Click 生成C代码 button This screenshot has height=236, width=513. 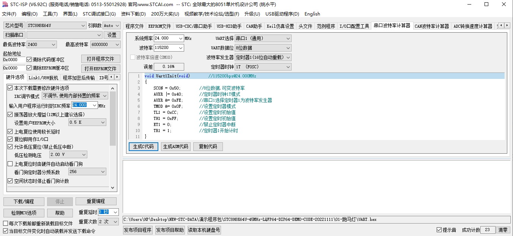(144, 146)
